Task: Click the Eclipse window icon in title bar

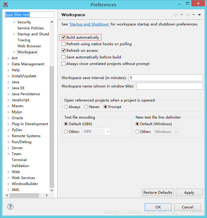Action: (x=5, y=4)
